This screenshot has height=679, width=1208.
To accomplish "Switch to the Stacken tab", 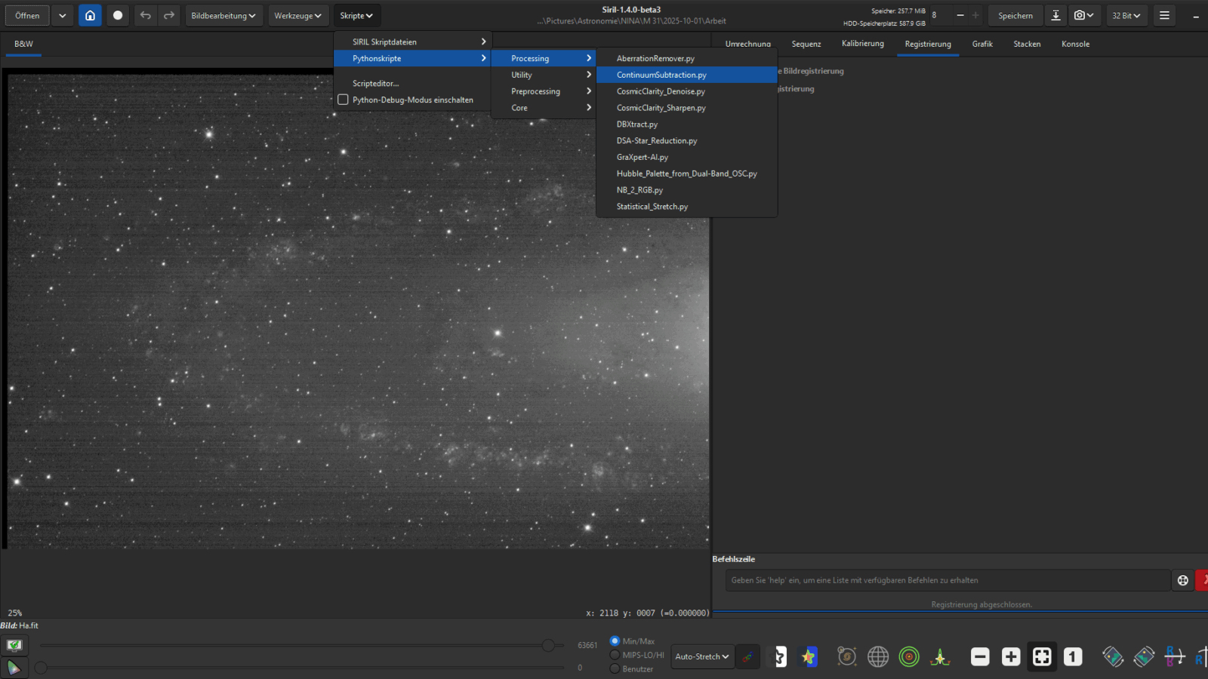I will coord(1027,44).
